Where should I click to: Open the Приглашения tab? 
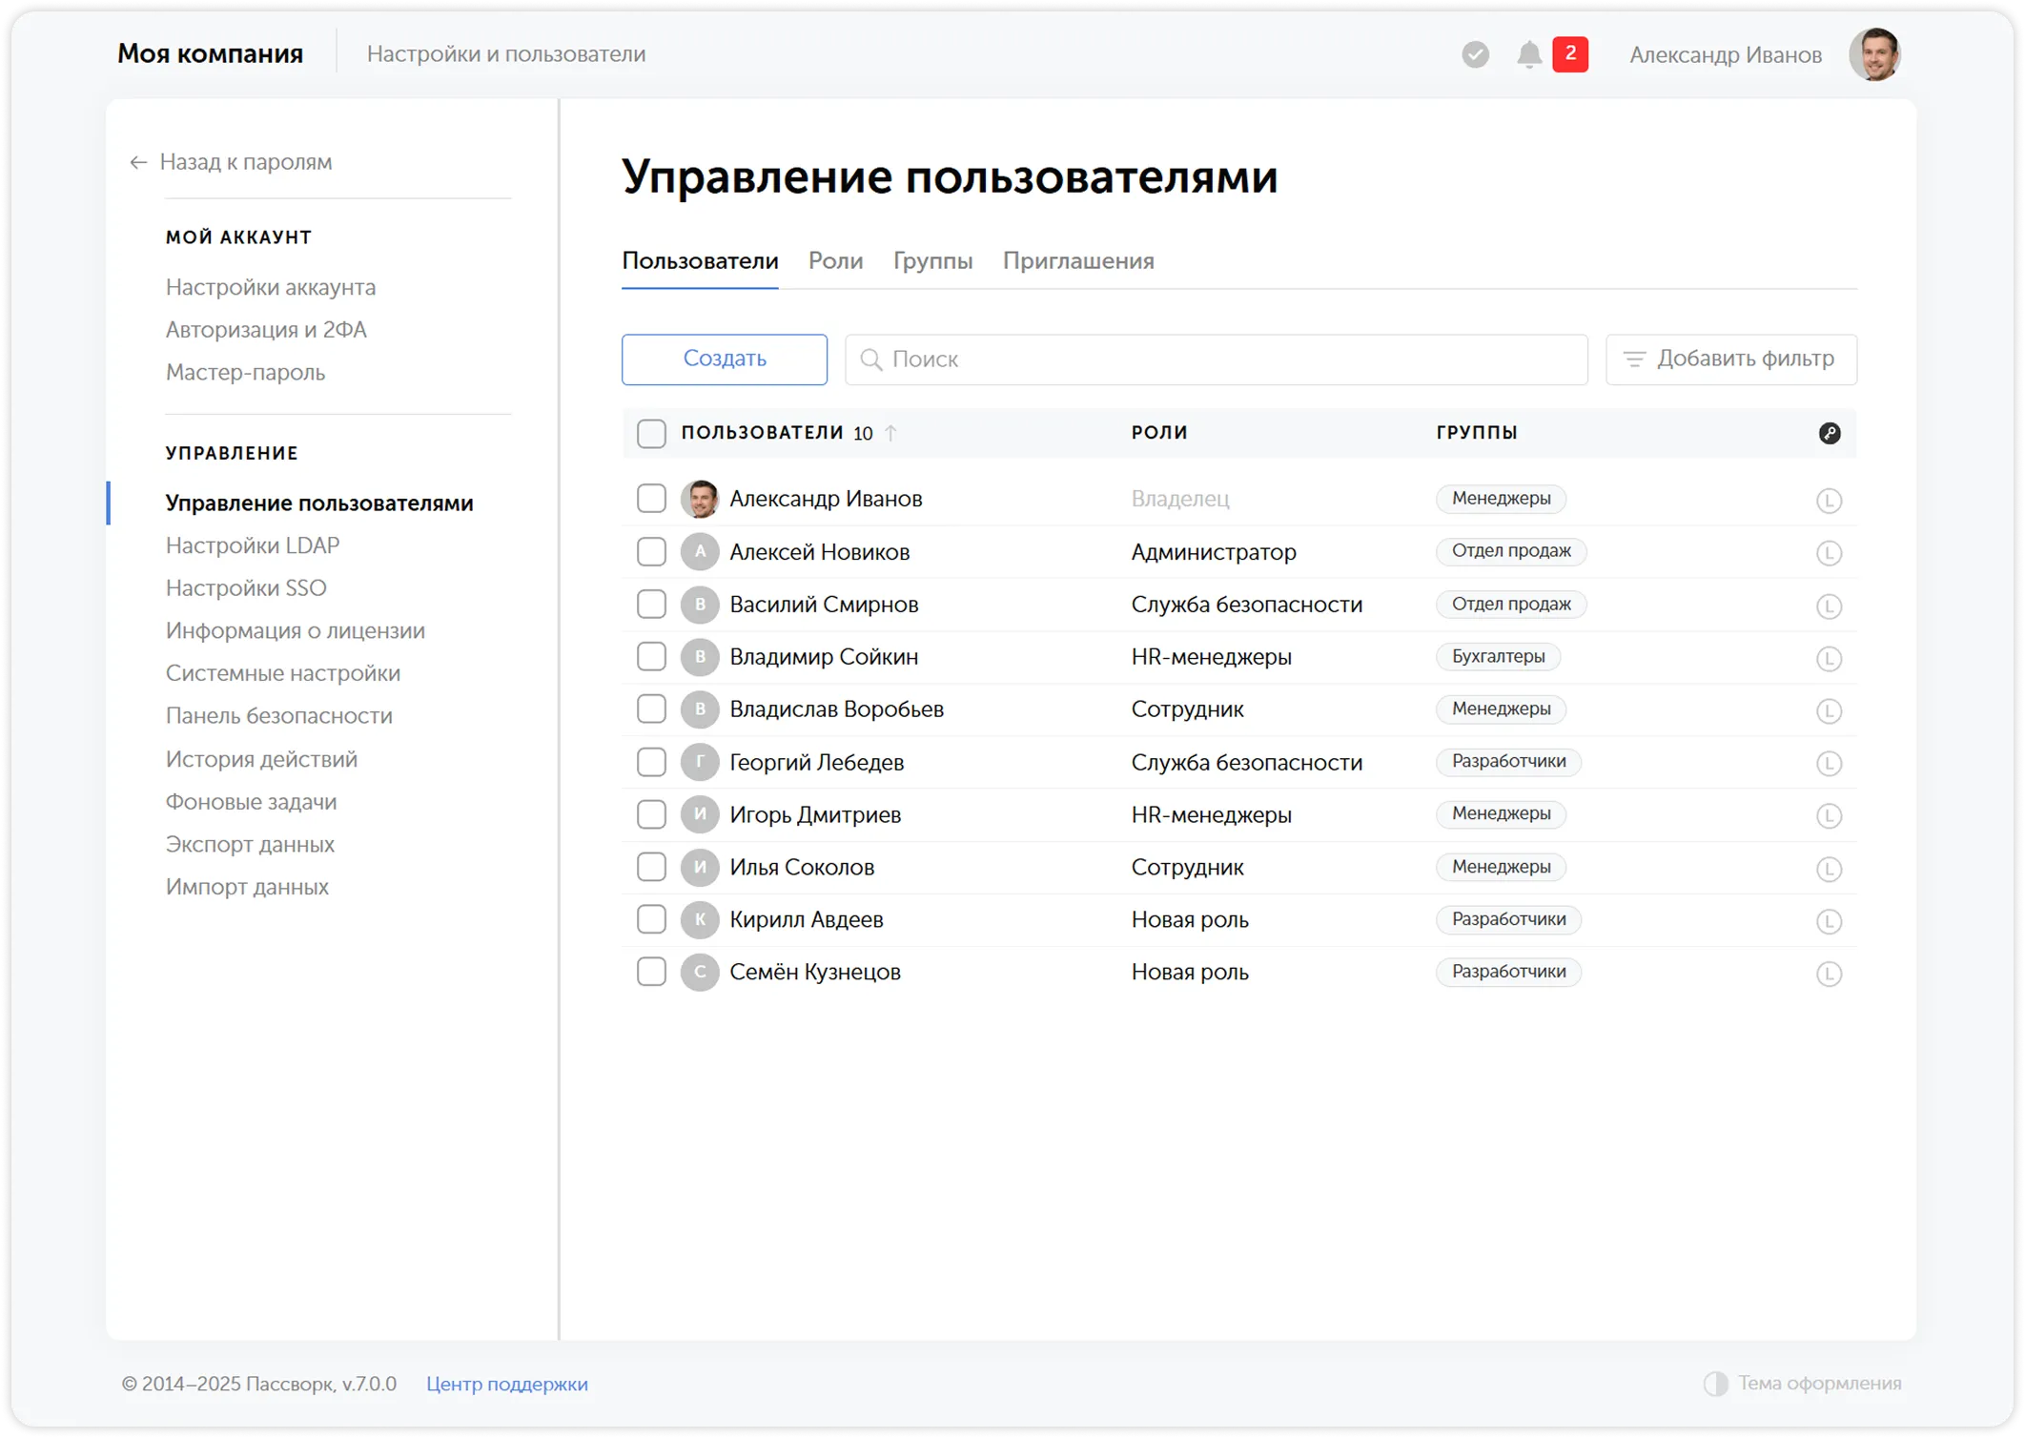(x=1078, y=260)
